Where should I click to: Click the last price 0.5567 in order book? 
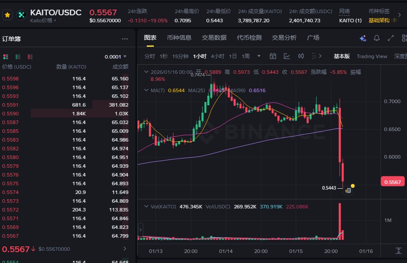(x=16, y=249)
